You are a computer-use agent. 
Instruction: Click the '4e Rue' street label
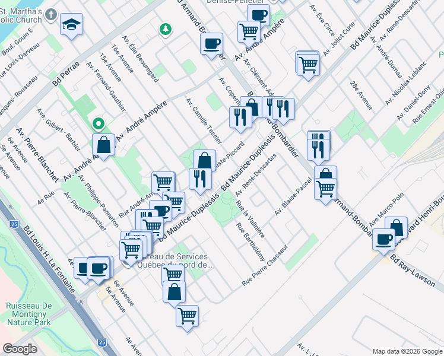(46, 198)
